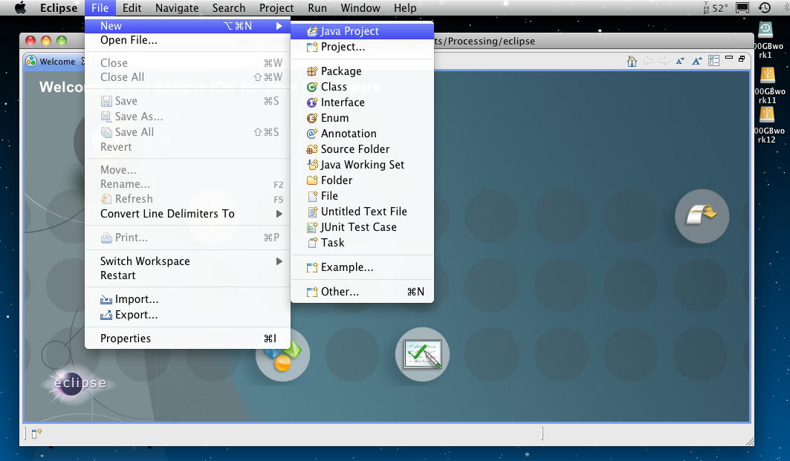Viewport: 790px width, 461px height.
Task: Open Export... dialog
Action: (x=187, y=315)
